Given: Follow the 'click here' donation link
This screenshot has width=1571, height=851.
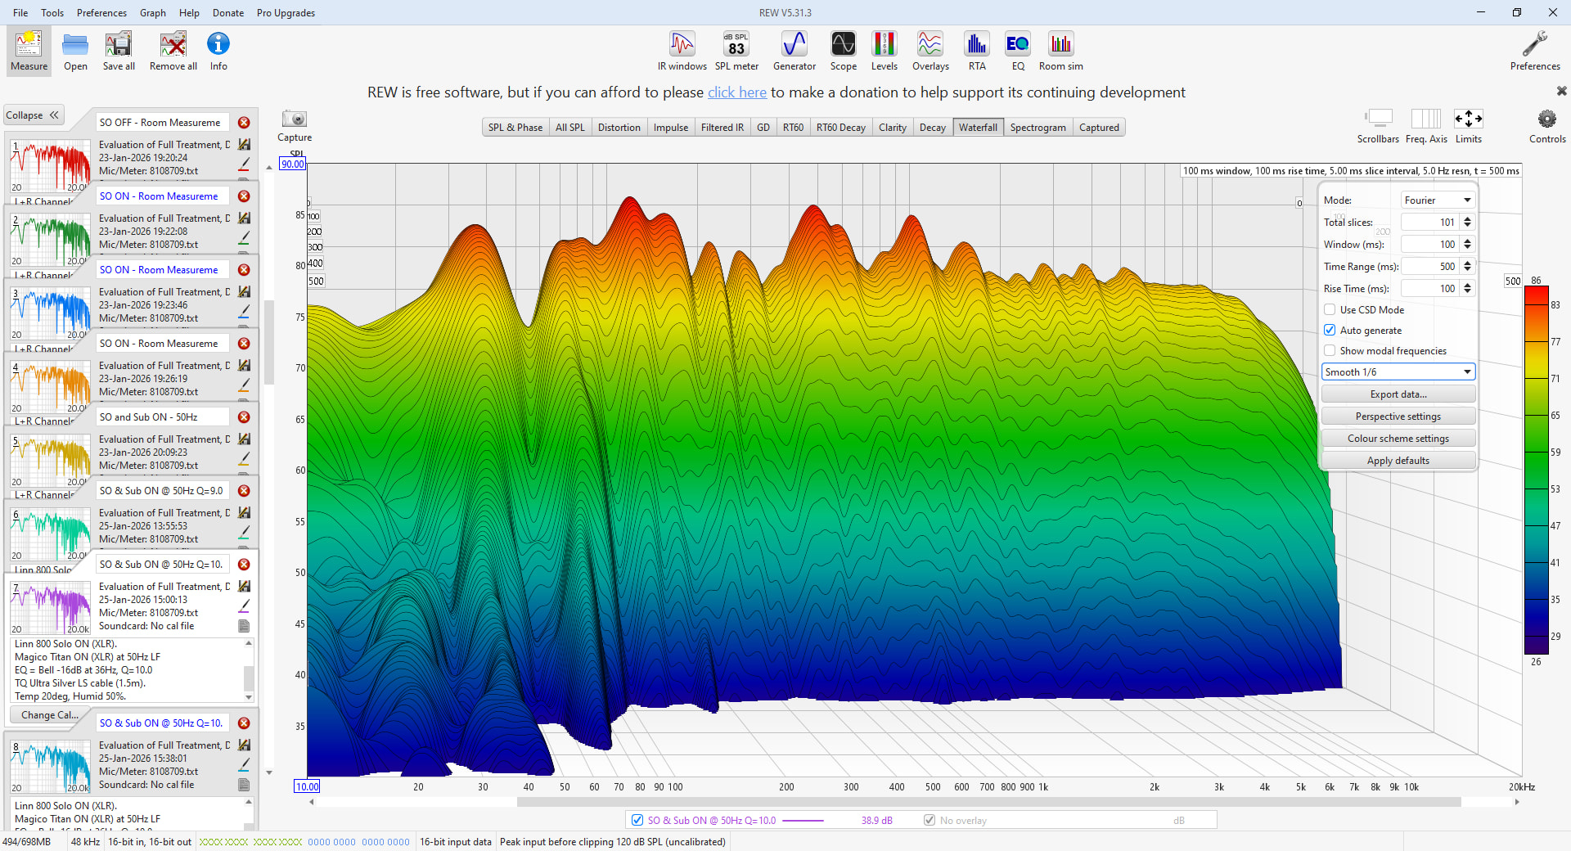Looking at the screenshot, I should coord(736,92).
